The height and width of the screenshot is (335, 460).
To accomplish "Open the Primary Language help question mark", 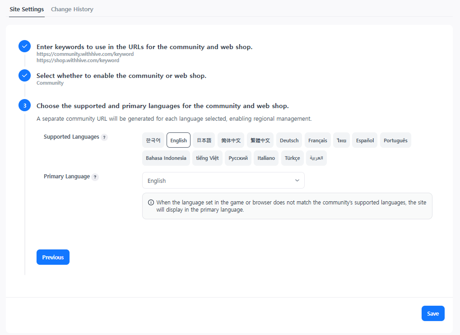I will [95, 177].
